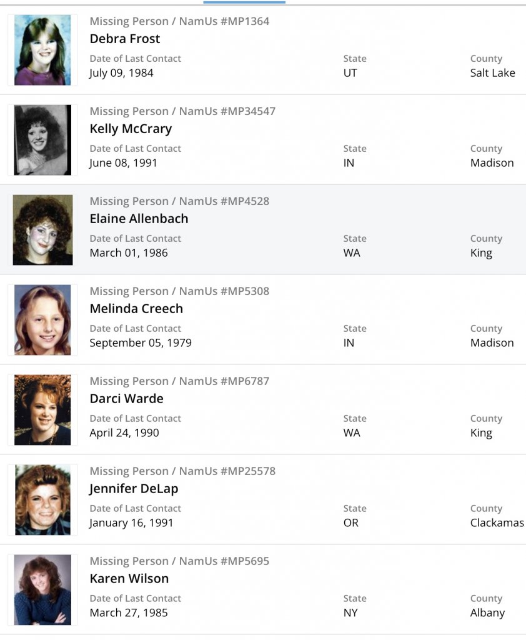Viewport: 526px width, 640px height.
Task: Click the Kelly McCrary photo thumbnail
Action: 42,140
